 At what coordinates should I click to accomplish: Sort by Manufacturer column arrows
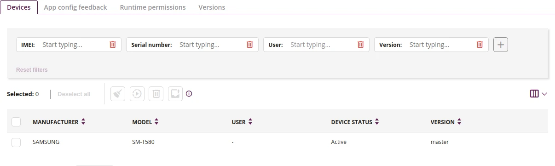pyautogui.click(x=83, y=122)
